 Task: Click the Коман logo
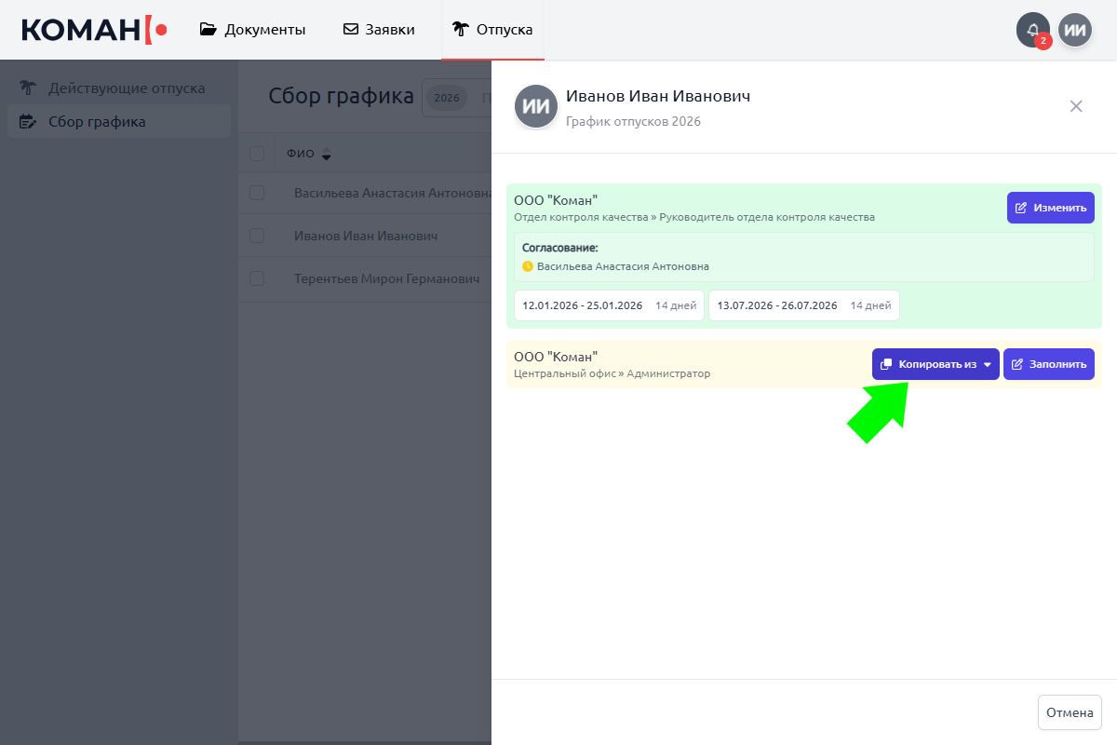pos(94,30)
